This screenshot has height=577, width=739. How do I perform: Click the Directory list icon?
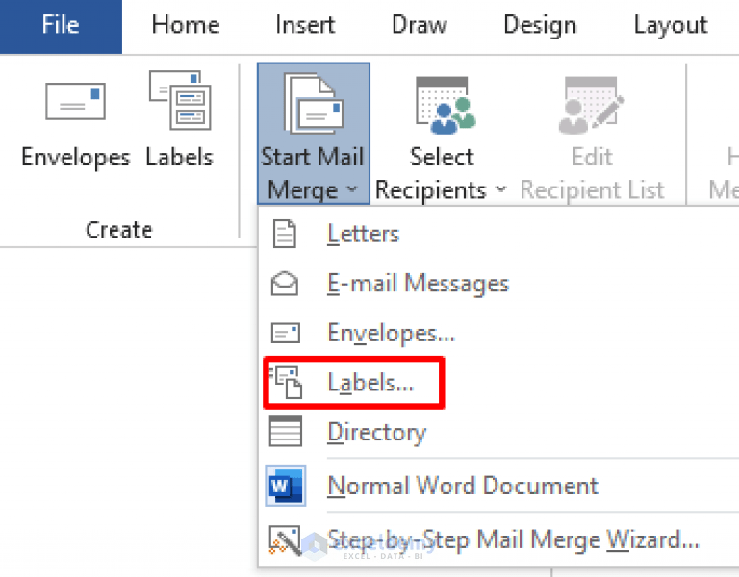tap(285, 432)
